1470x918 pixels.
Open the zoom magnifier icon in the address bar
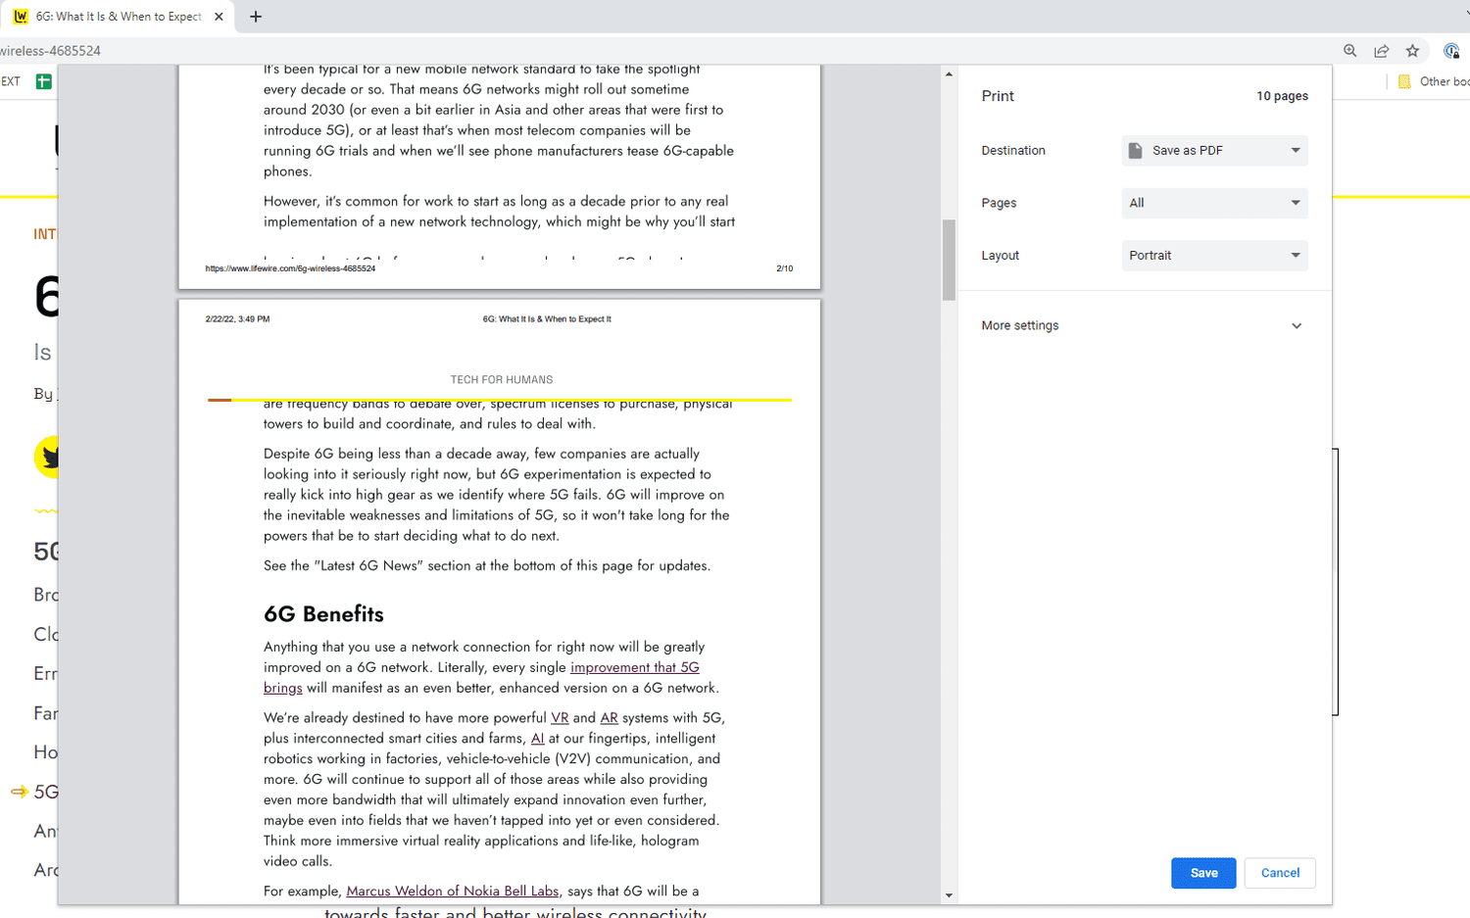coord(1350,50)
